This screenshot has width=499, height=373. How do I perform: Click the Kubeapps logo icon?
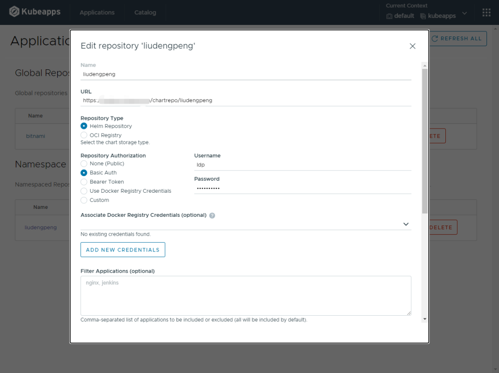point(14,12)
